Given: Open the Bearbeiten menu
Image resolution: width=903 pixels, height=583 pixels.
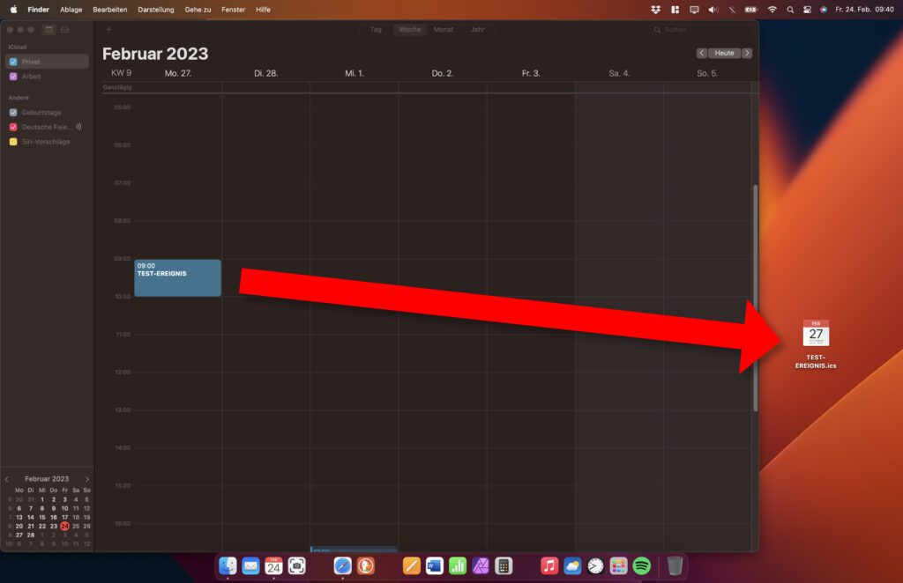Looking at the screenshot, I should pos(109,9).
